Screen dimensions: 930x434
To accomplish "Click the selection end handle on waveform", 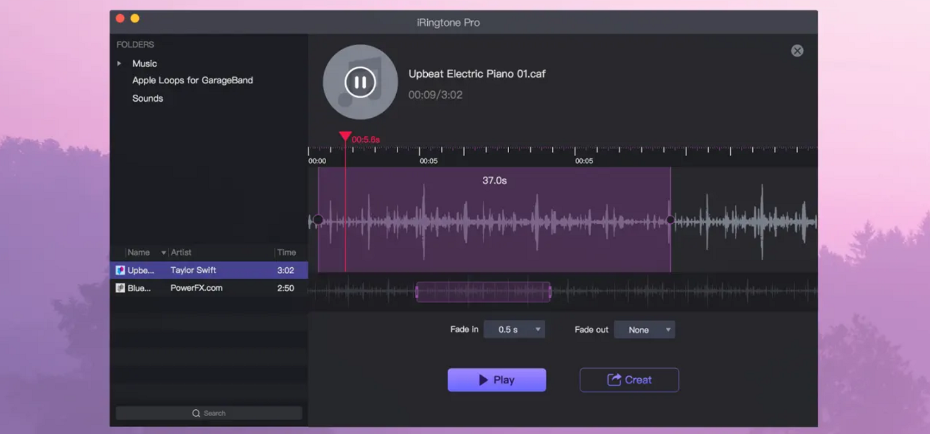I will [670, 219].
